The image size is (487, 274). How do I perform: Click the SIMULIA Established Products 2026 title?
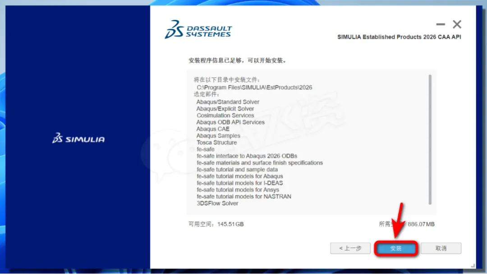[399, 37]
